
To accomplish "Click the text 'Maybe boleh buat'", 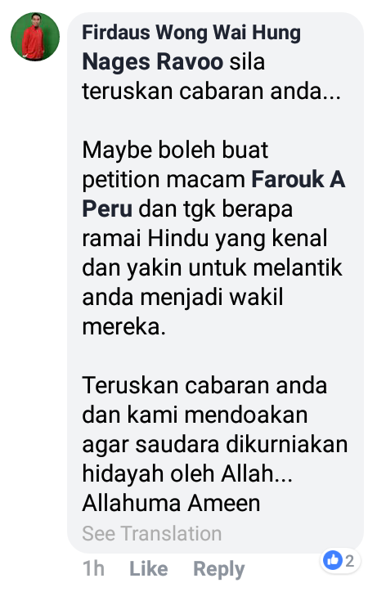I will (x=175, y=150).
